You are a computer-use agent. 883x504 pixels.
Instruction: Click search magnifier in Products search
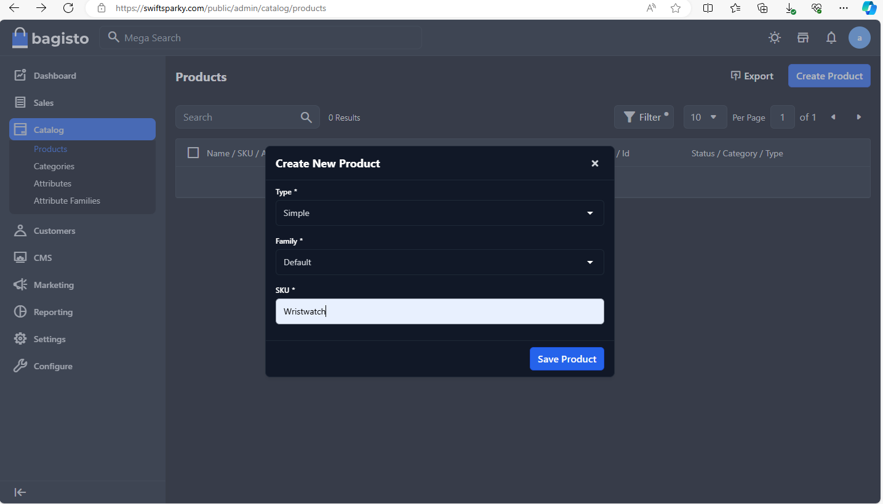(x=306, y=117)
